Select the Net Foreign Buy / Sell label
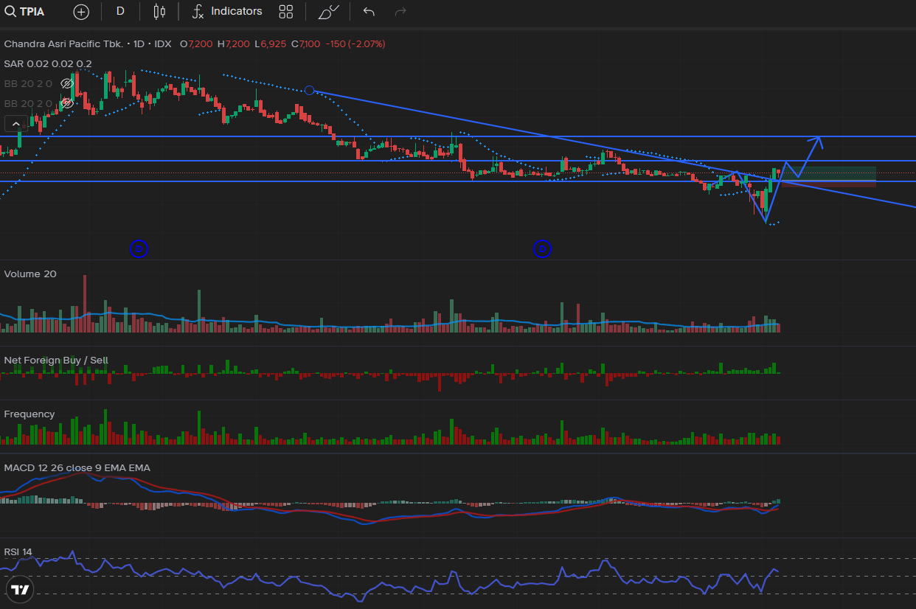Screen dimensions: 916x609 tap(56, 361)
